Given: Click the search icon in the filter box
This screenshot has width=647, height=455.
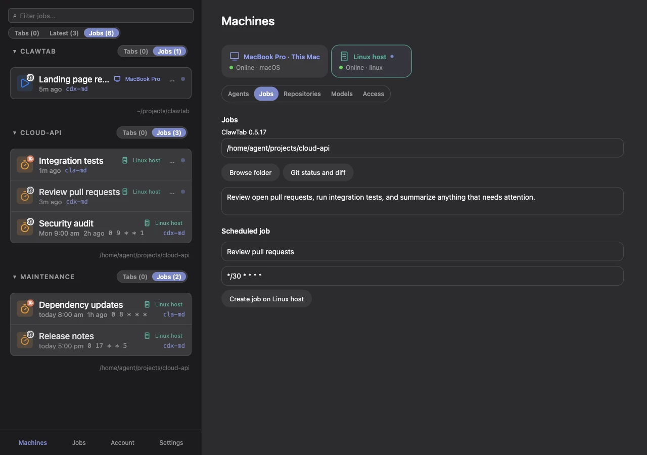Looking at the screenshot, I should tap(15, 16).
